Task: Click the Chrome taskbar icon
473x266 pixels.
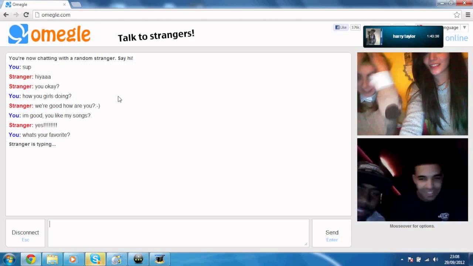Action: [31, 259]
